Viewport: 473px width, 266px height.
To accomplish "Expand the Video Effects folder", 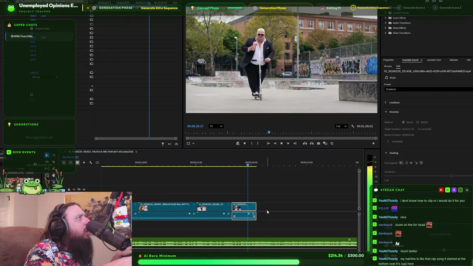I will 385,28.
